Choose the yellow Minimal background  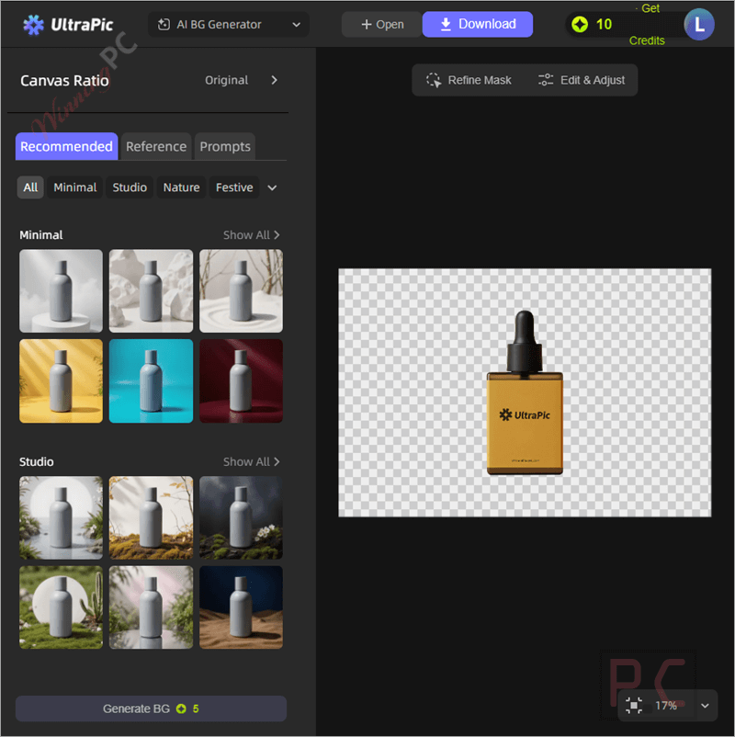[61, 381]
